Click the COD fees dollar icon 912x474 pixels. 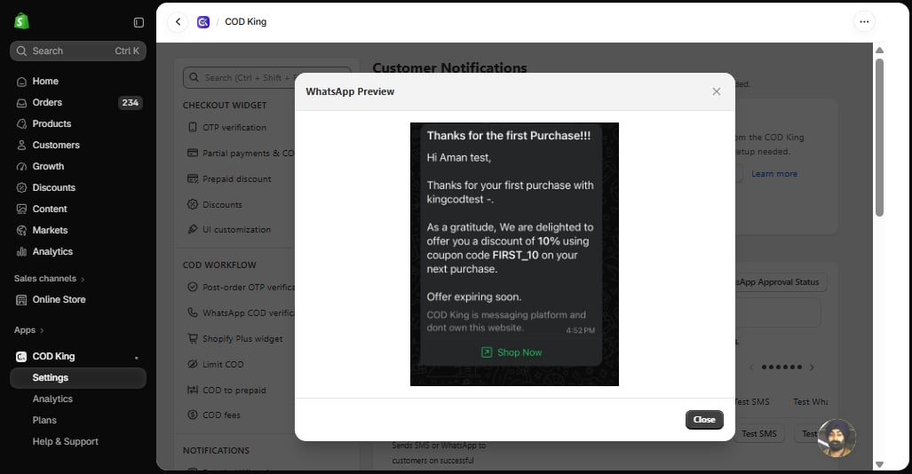[x=193, y=415]
